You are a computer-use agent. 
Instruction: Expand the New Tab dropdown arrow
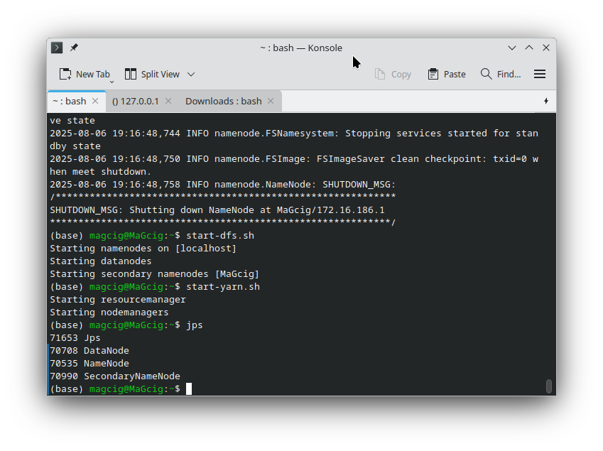[112, 82]
